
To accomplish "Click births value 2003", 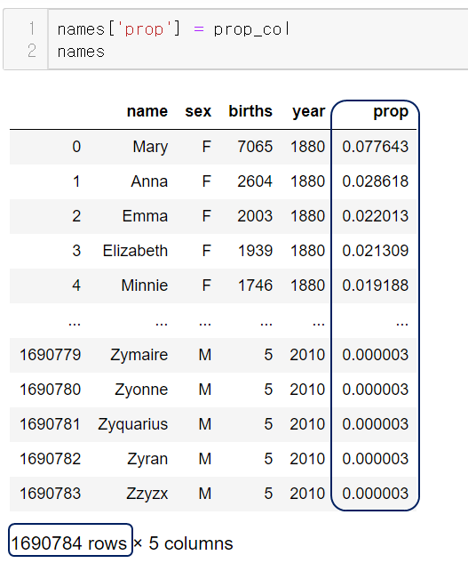I will (255, 216).
